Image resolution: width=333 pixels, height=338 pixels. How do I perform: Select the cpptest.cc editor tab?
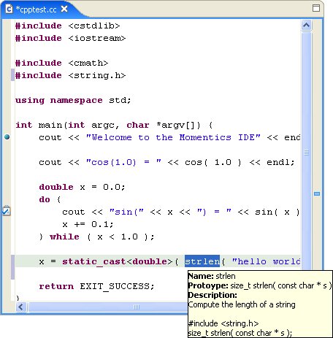[36, 9]
